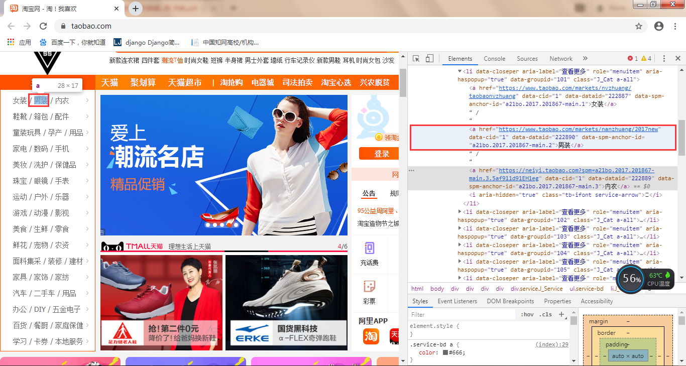Show more DevTools tabs with chevrons

(585, 59)
